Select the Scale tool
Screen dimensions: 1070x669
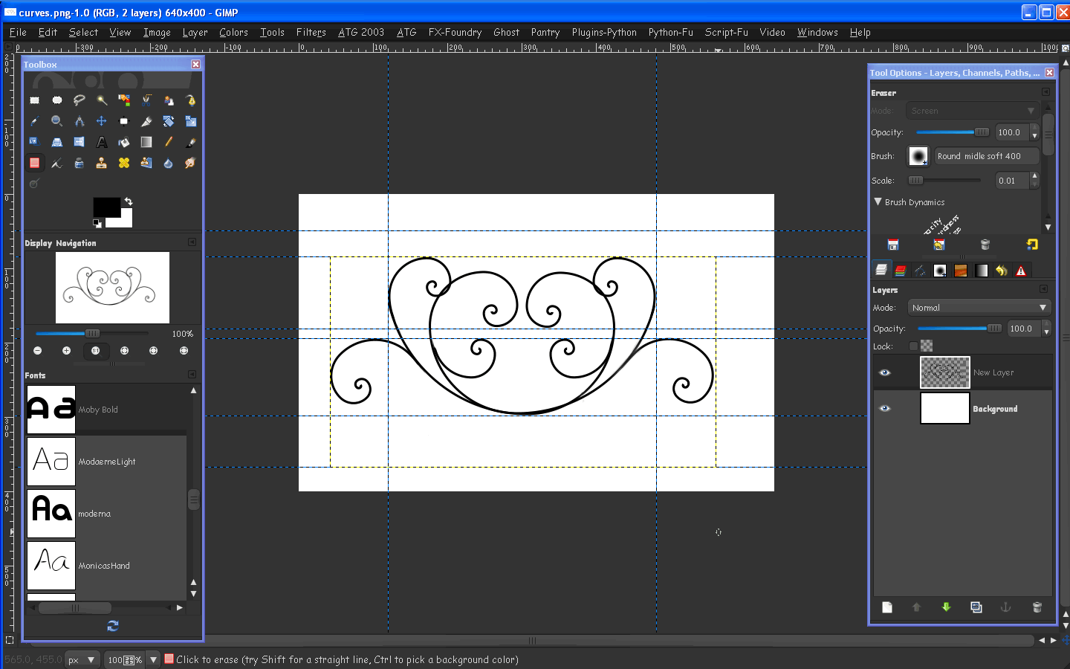[x=190, y=120]
